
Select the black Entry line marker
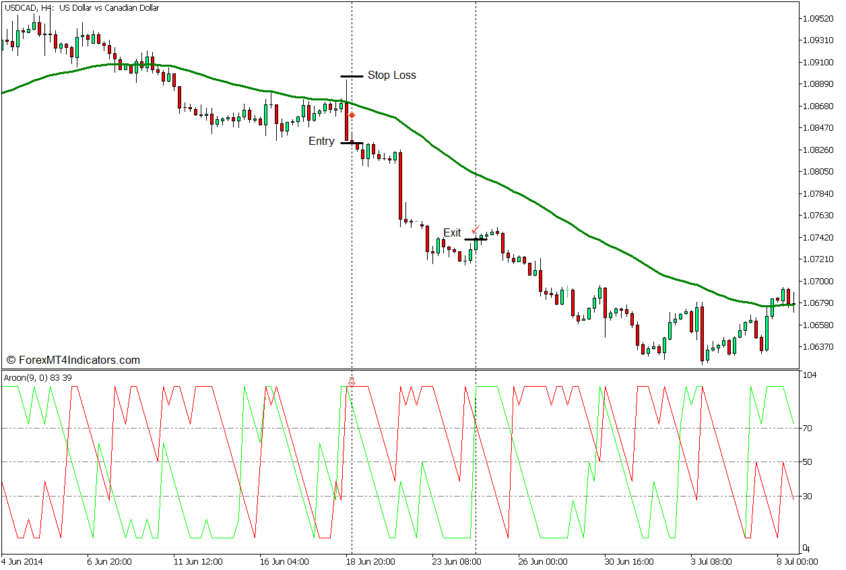coord(352,143)
